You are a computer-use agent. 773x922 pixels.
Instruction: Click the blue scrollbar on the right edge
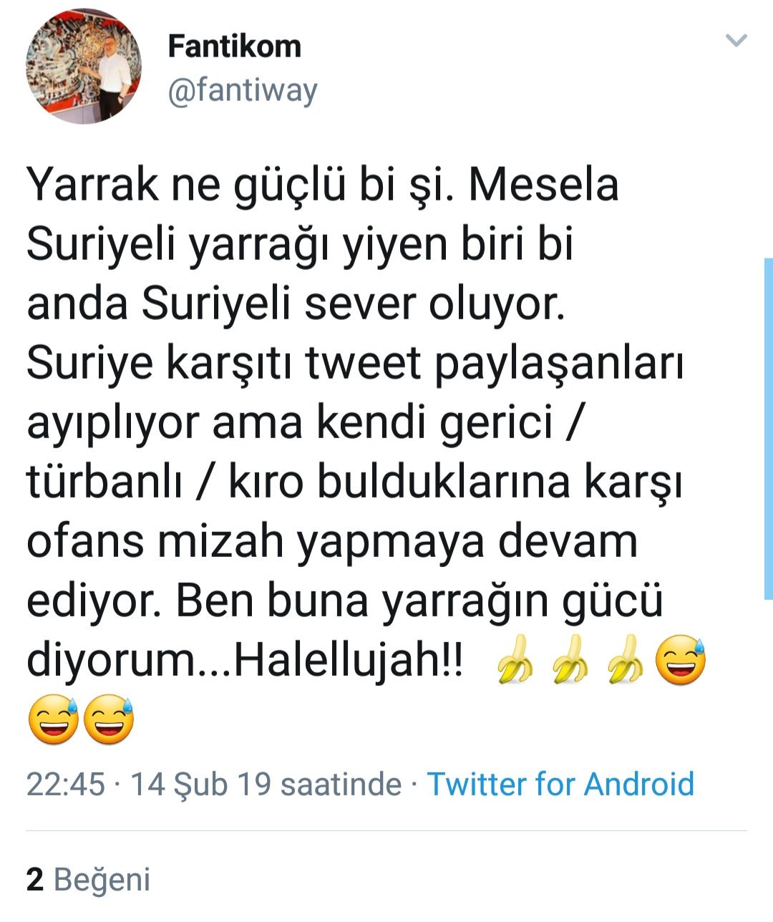[769, 429]
